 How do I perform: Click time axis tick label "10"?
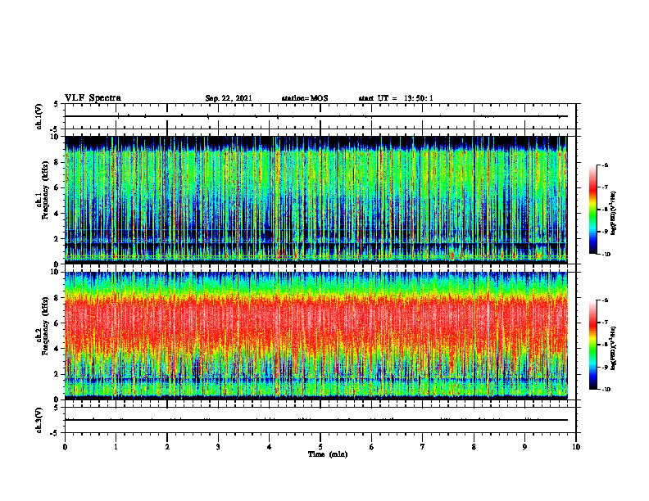pos(576,447)
